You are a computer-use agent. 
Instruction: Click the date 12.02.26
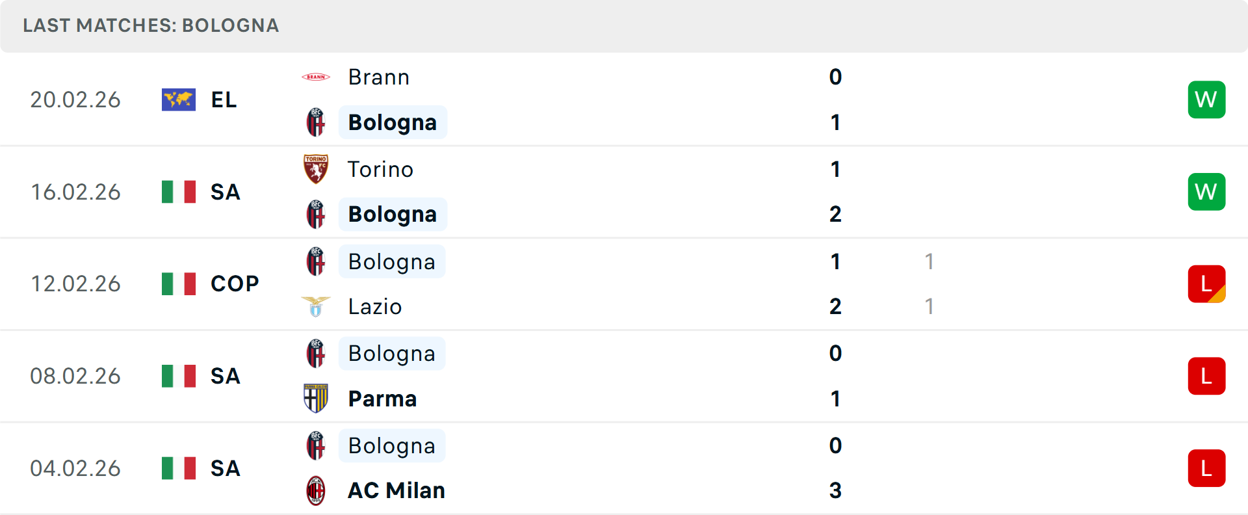pos(75,284)
